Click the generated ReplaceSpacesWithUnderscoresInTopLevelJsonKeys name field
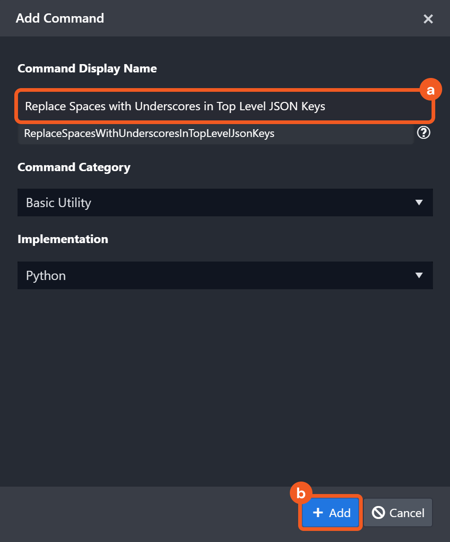 pos(215,134)
